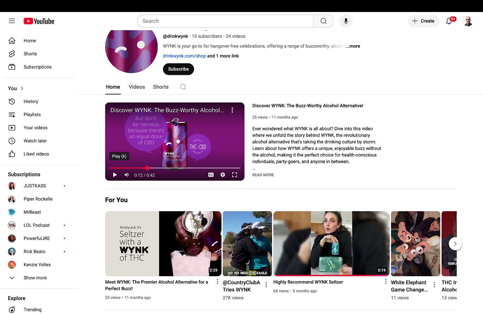Viewport: 483px width, 314px height.
Task: Open Seltzer with a WYNK thumbnail
Action: pos(163,244)
